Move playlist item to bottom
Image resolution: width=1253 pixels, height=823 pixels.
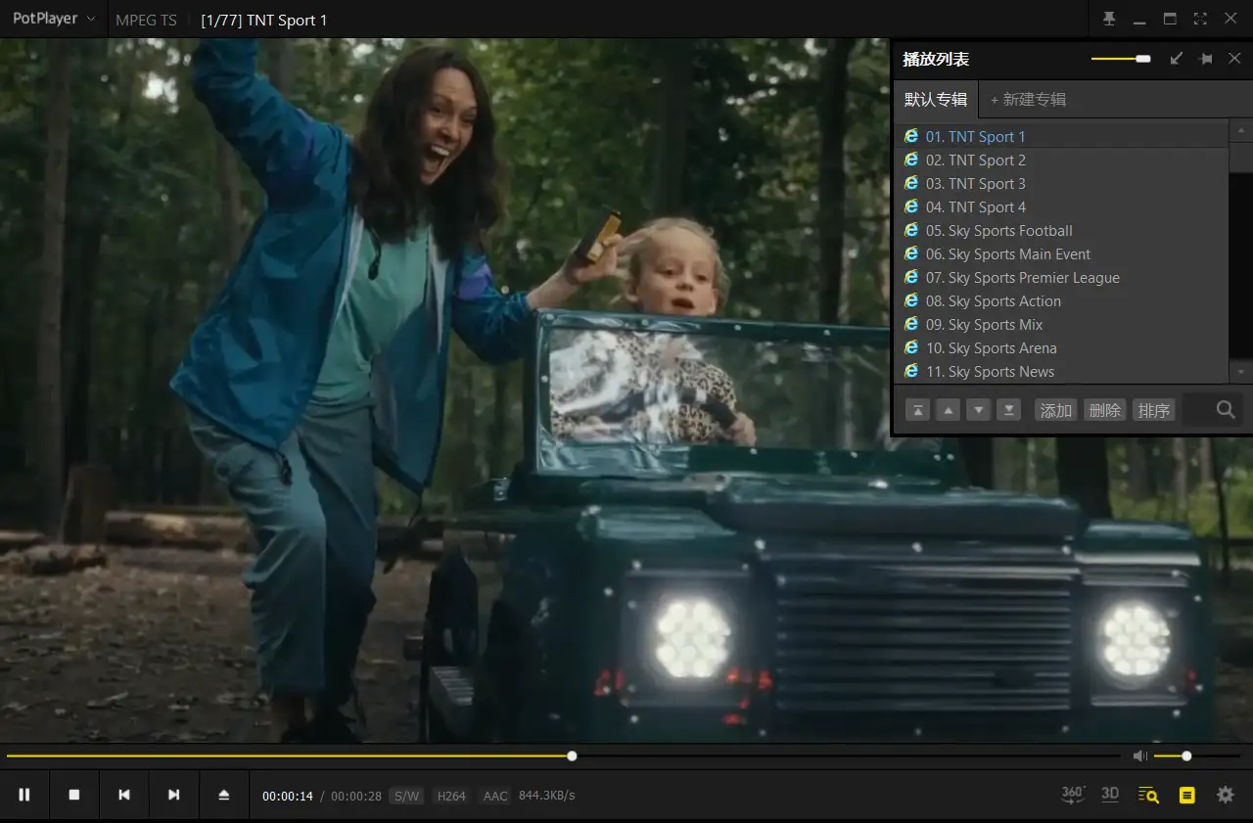(1009, 410)
